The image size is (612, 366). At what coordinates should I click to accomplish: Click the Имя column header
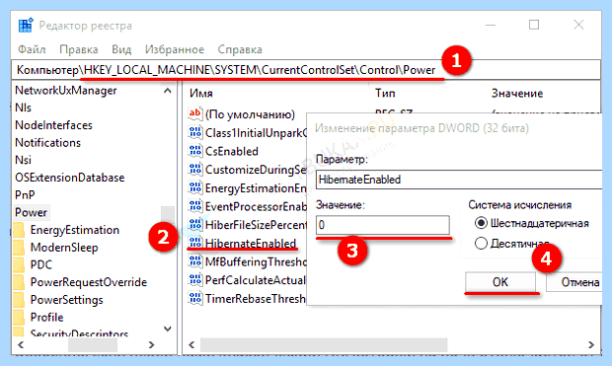pyautogui.click(x=201, y=94)
